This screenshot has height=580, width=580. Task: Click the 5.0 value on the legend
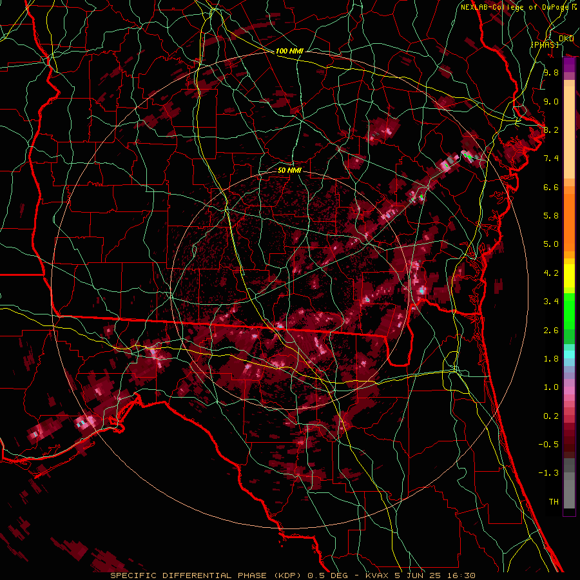[551, 244]
